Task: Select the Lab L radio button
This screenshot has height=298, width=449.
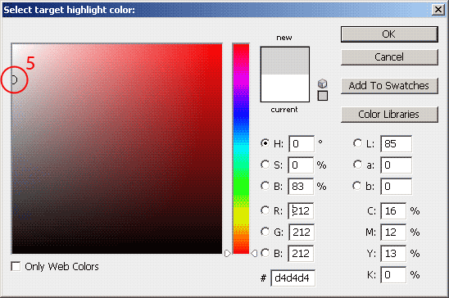Action: click(357, 143)
